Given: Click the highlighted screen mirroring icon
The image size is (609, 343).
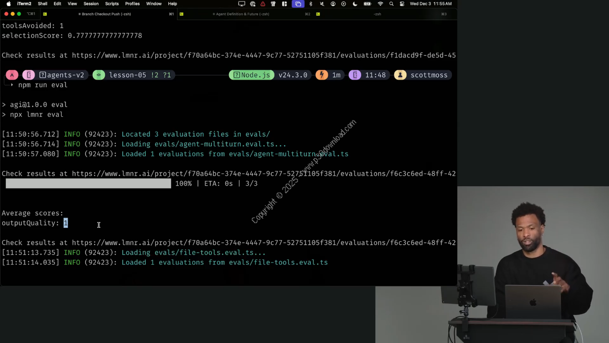Looking at the screenshot, I should [x=298, y=4].
